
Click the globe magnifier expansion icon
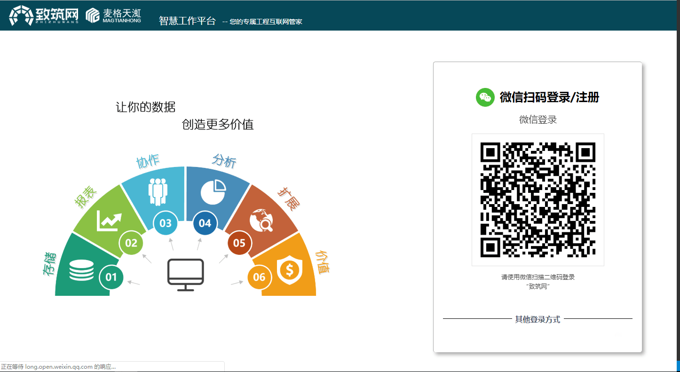261,220
